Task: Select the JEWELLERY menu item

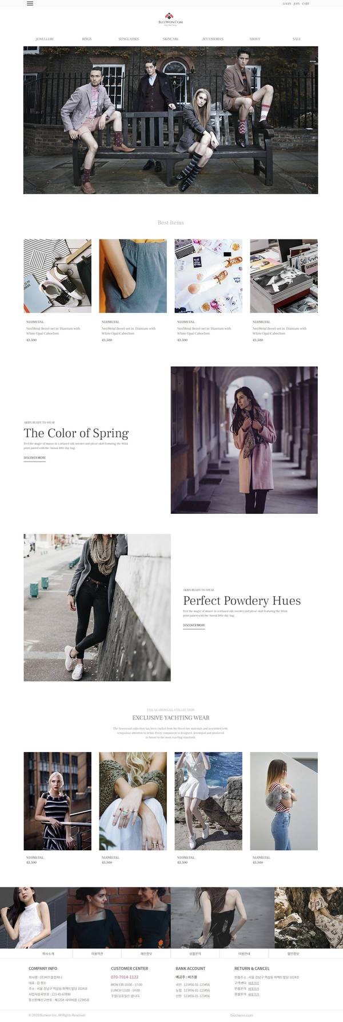Action: pos(45,39)
